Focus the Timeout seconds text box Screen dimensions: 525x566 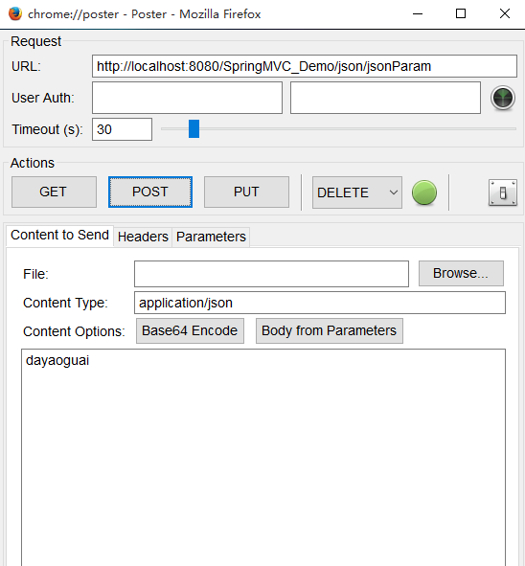(122, 129)
